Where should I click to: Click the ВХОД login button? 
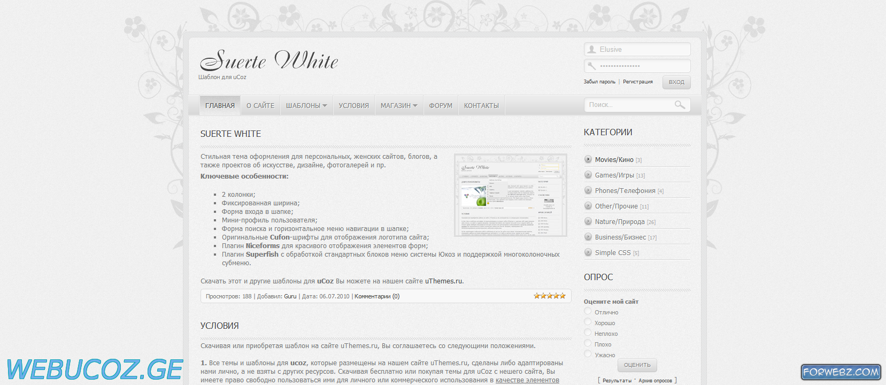pos(676,82)
